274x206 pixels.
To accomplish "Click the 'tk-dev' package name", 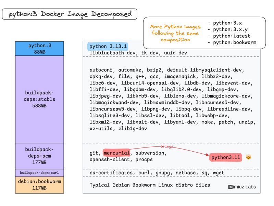I will click(150, 53).
